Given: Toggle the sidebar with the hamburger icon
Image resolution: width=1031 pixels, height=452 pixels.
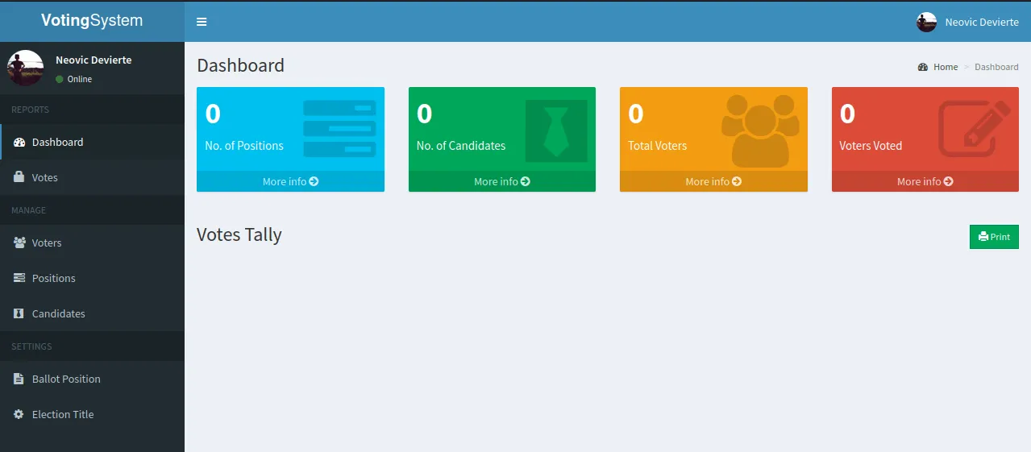Looking at the screenshot, I should [x=202, y=22].
